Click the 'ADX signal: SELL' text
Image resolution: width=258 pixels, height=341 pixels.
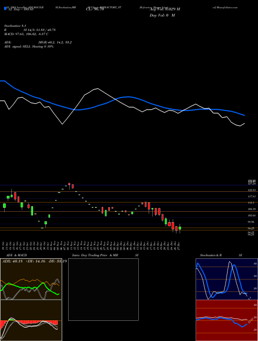coord(18,47)
